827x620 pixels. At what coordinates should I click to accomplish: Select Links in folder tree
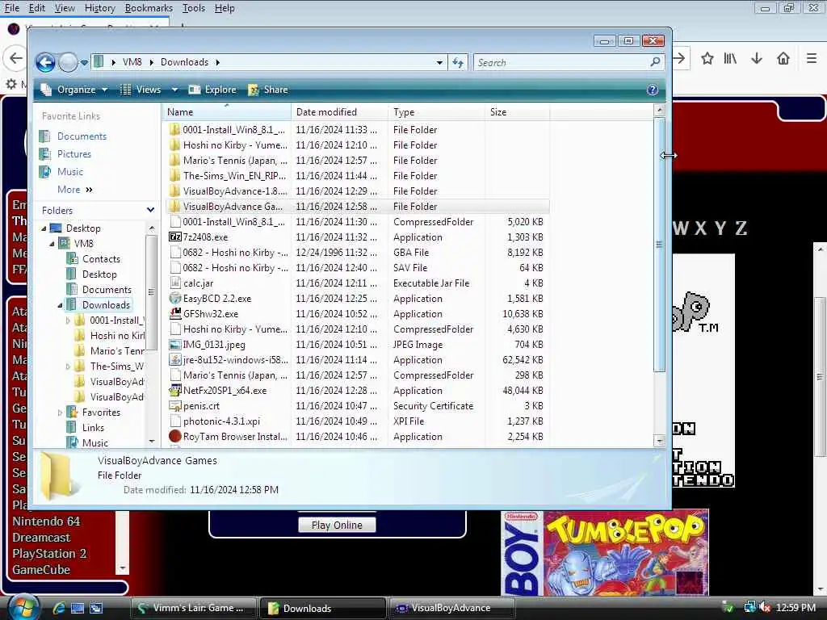point(93,428)
